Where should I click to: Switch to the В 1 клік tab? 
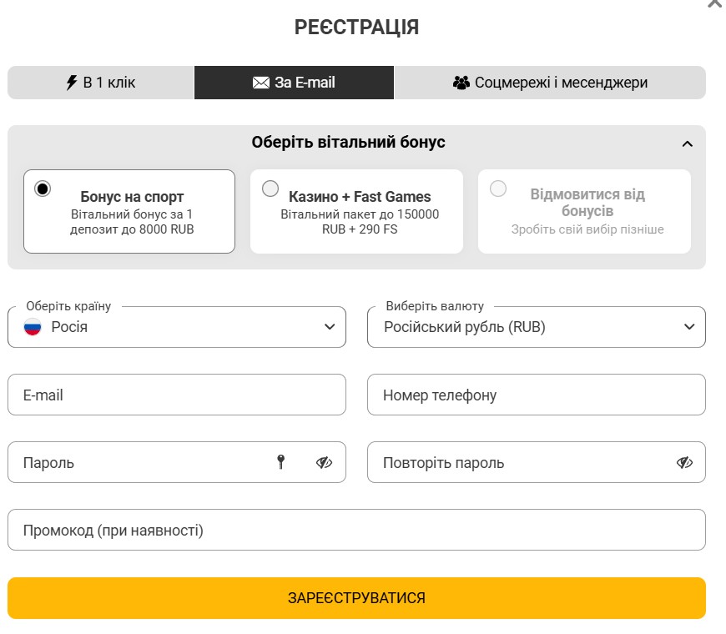pos(101,83)
